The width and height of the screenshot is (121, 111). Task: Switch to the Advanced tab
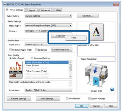click(x=44, y=10)
